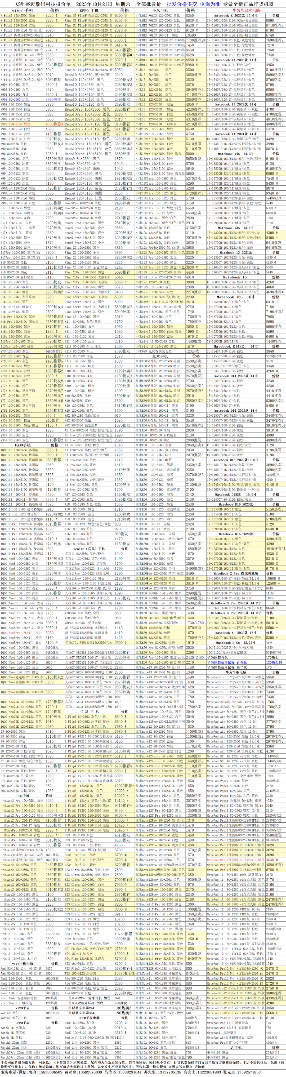Click the Matebook D16 2023款 header
This screenshot has height=1077, width=286.
coord(236,504)
